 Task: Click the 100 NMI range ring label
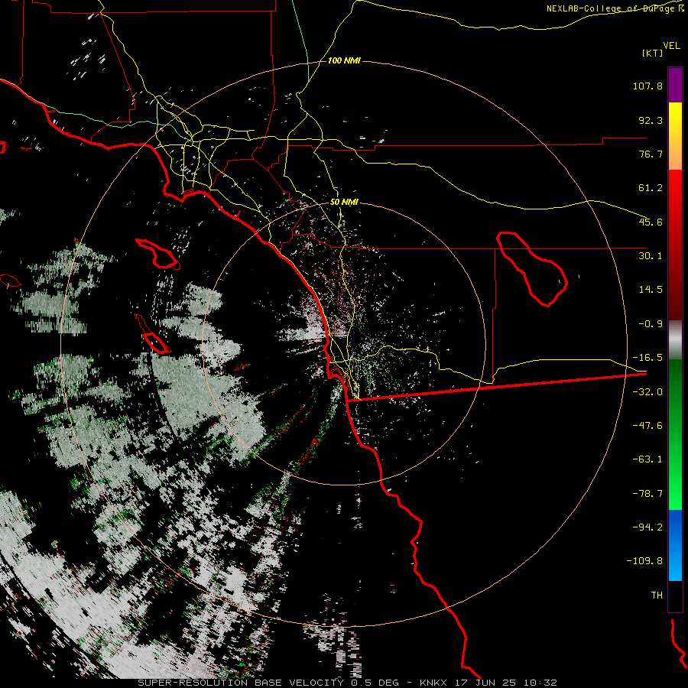(344, 60)
